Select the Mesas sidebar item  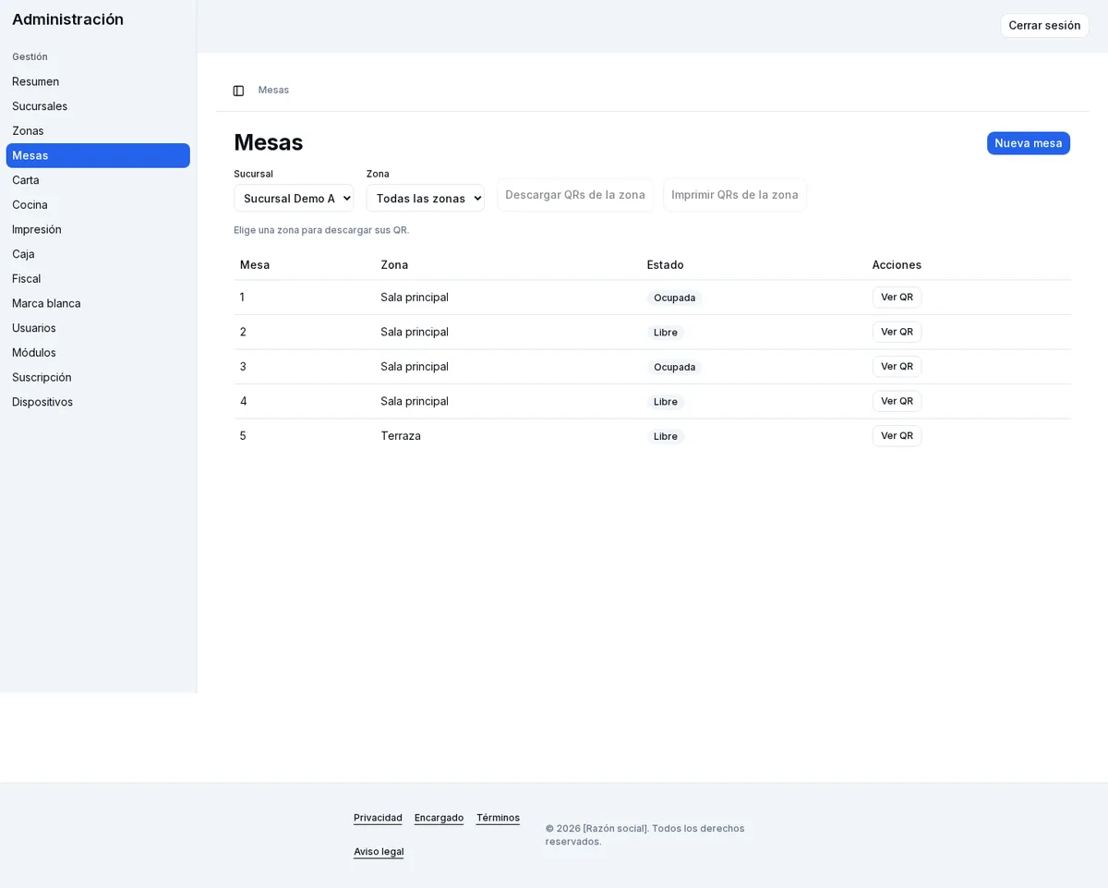point(98,155)
